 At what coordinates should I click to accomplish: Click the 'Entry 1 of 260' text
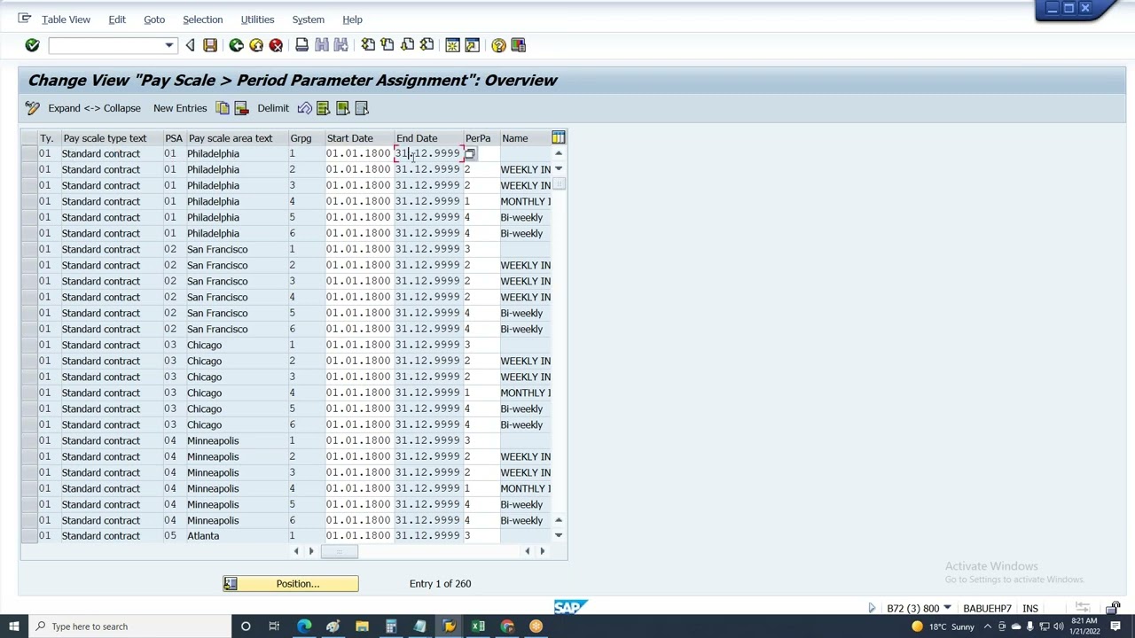click(440, 584)
